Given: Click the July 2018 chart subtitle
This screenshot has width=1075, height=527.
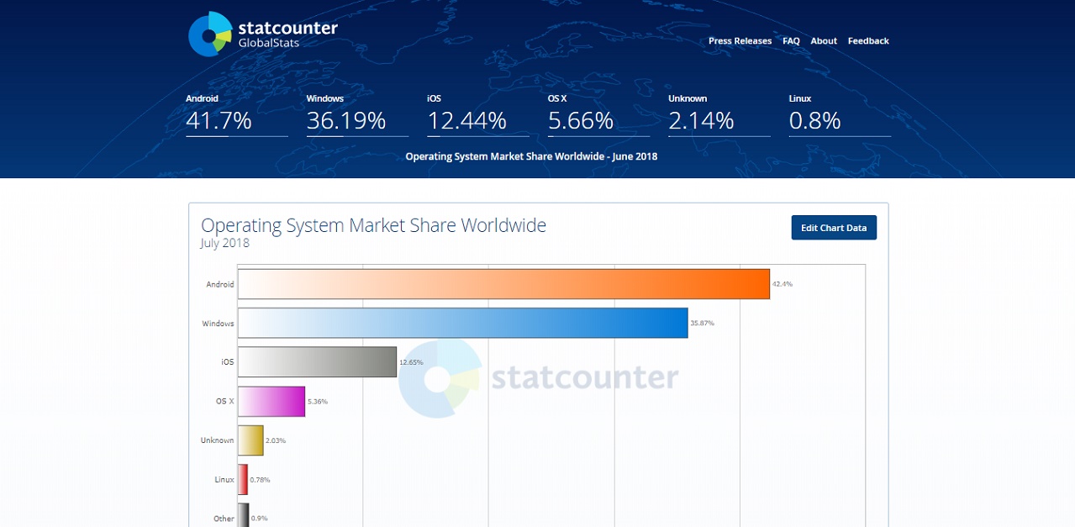Looking at the screenshot, I should [x=225, y=244].
